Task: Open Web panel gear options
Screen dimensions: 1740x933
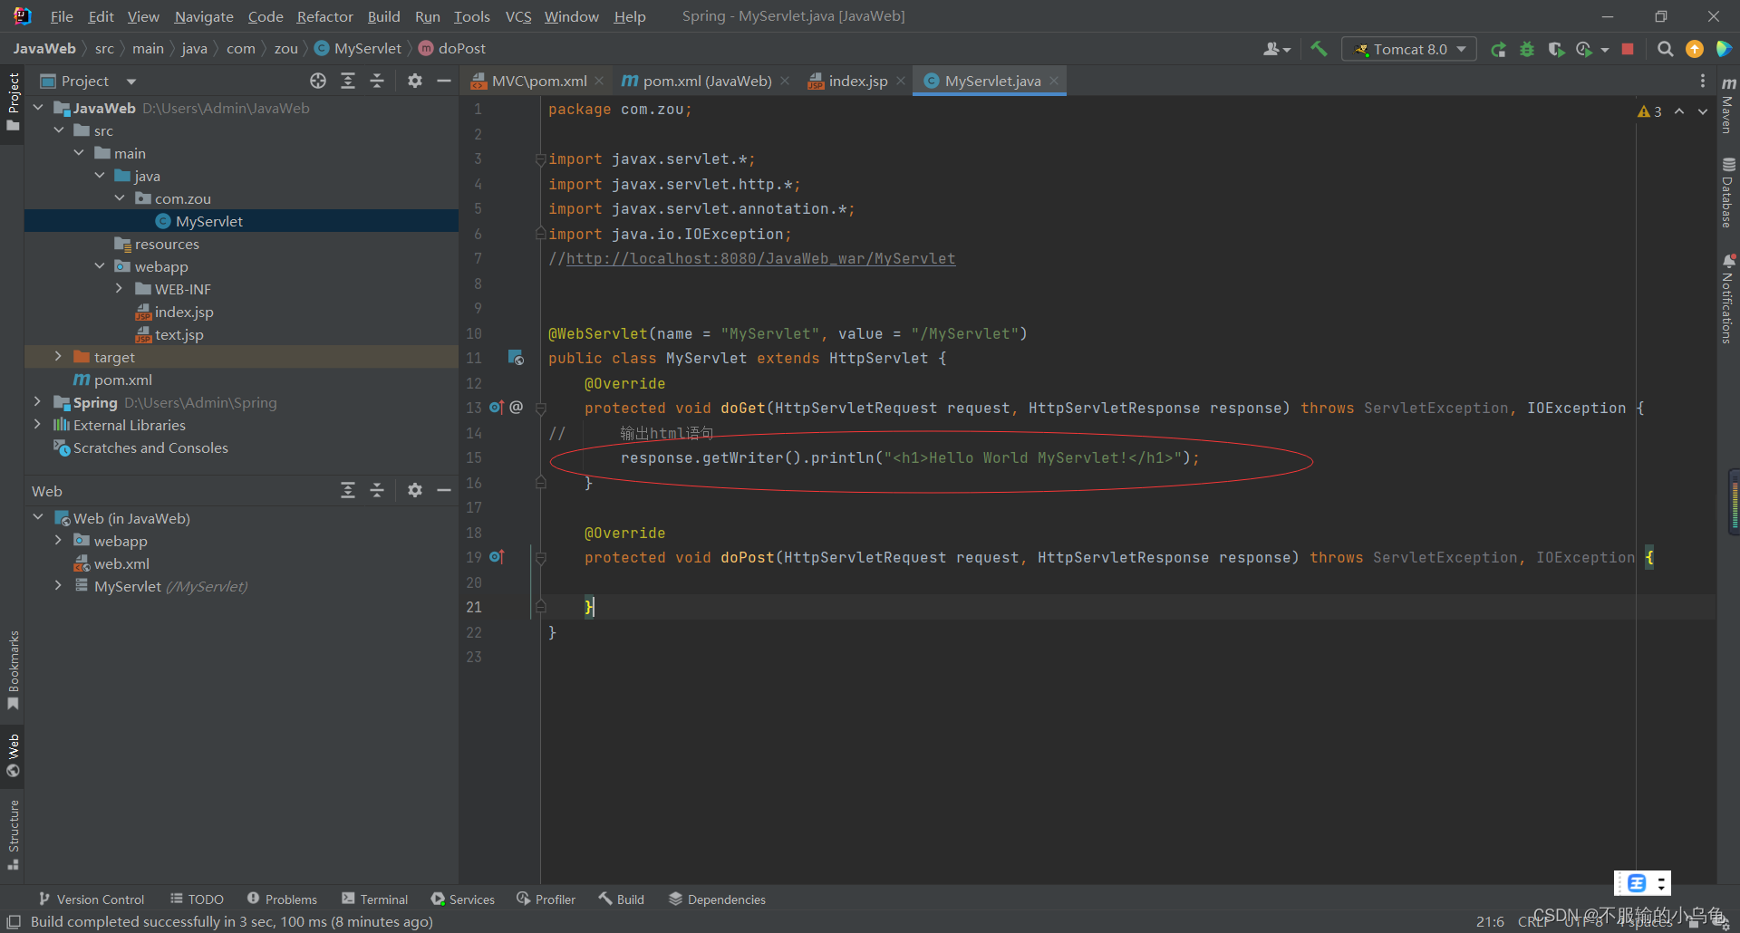Action: (x=414, y=490)
